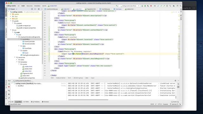Image resolution: width=203 pixels, height=114 pixels.
Task: Click the 'form' breadcrumb below the editor
Action: (69, 78)
